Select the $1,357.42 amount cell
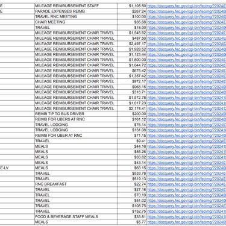This screenshot has height=226, width=226. (132, 76)
